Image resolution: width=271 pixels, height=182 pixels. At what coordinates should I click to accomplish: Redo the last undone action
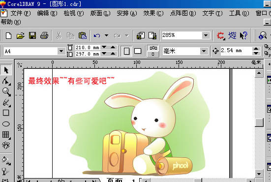coord(117,36)
